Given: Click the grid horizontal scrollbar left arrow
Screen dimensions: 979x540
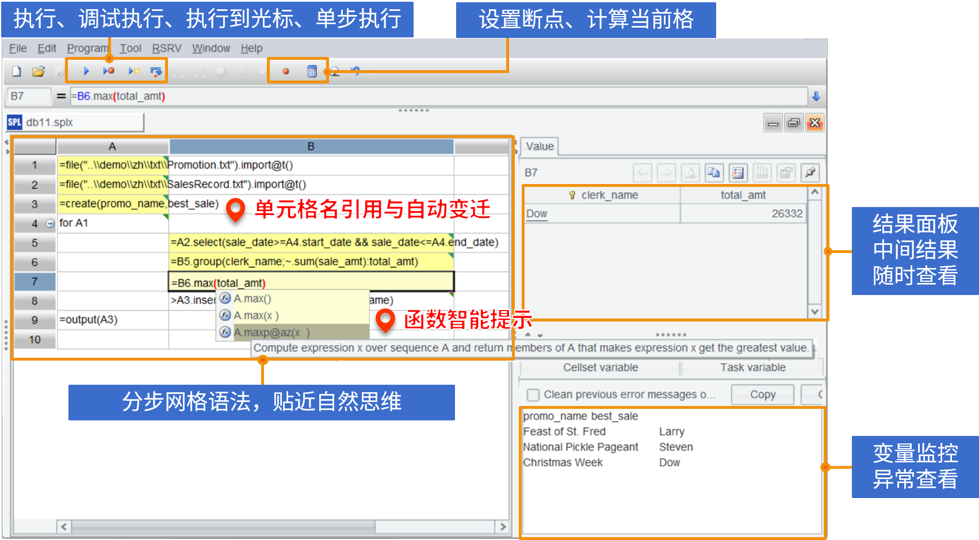Looking at the screenshot, I should tap(64, 527).
